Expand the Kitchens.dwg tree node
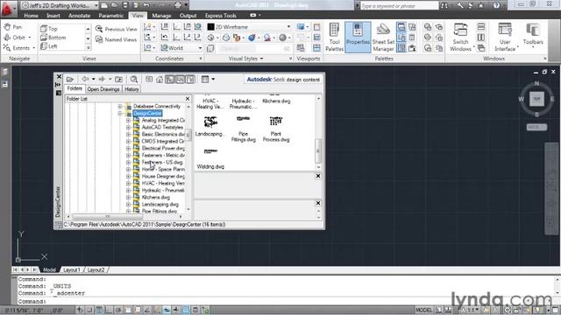The image size is (561, 315). click(128, 197)
